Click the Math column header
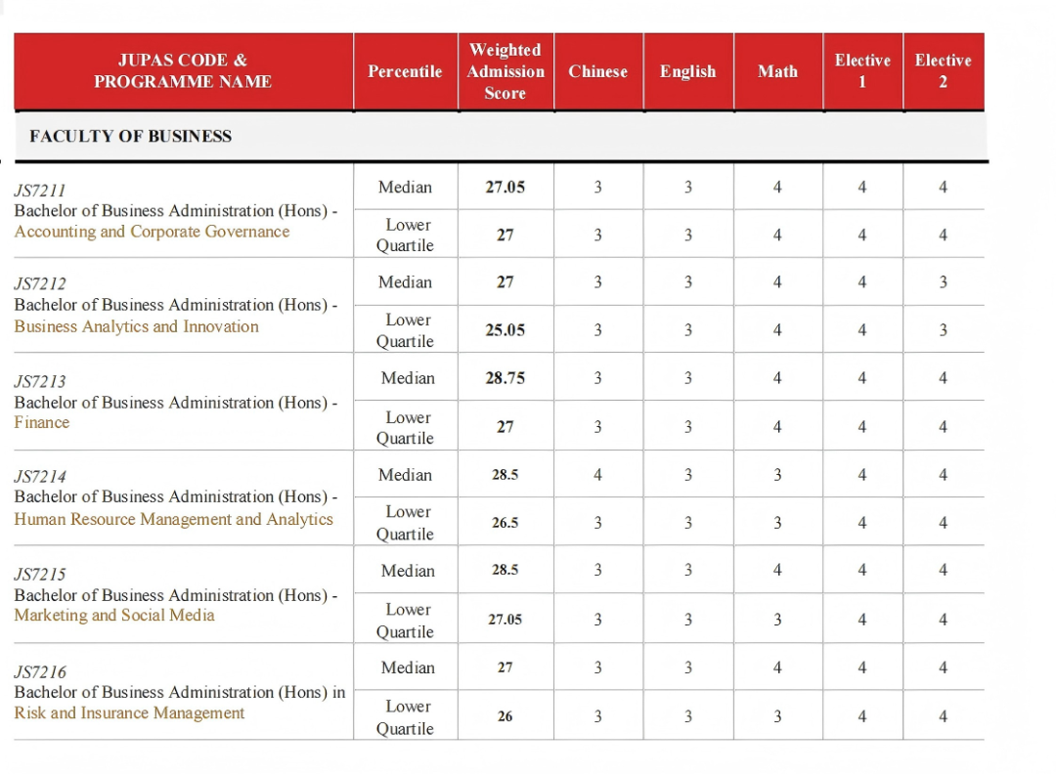The height and width of the screenshot is (774, 1056). 777,71
